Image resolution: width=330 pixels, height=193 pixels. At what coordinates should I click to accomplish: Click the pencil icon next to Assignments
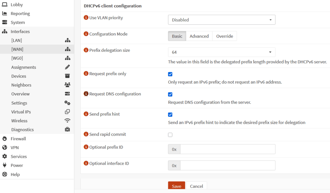[x=67, y=67]
